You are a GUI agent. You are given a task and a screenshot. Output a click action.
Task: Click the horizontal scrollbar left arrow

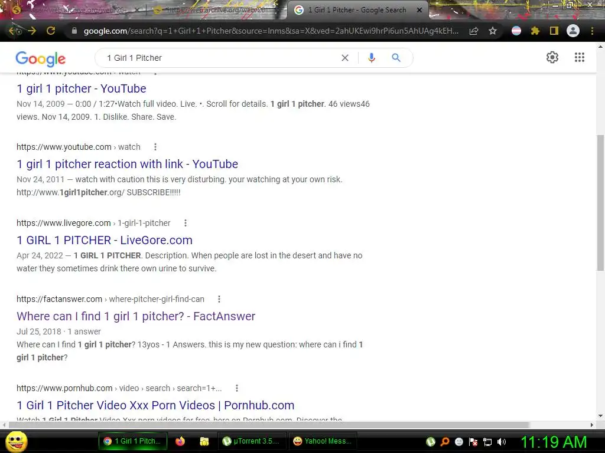tap(4, 425)
